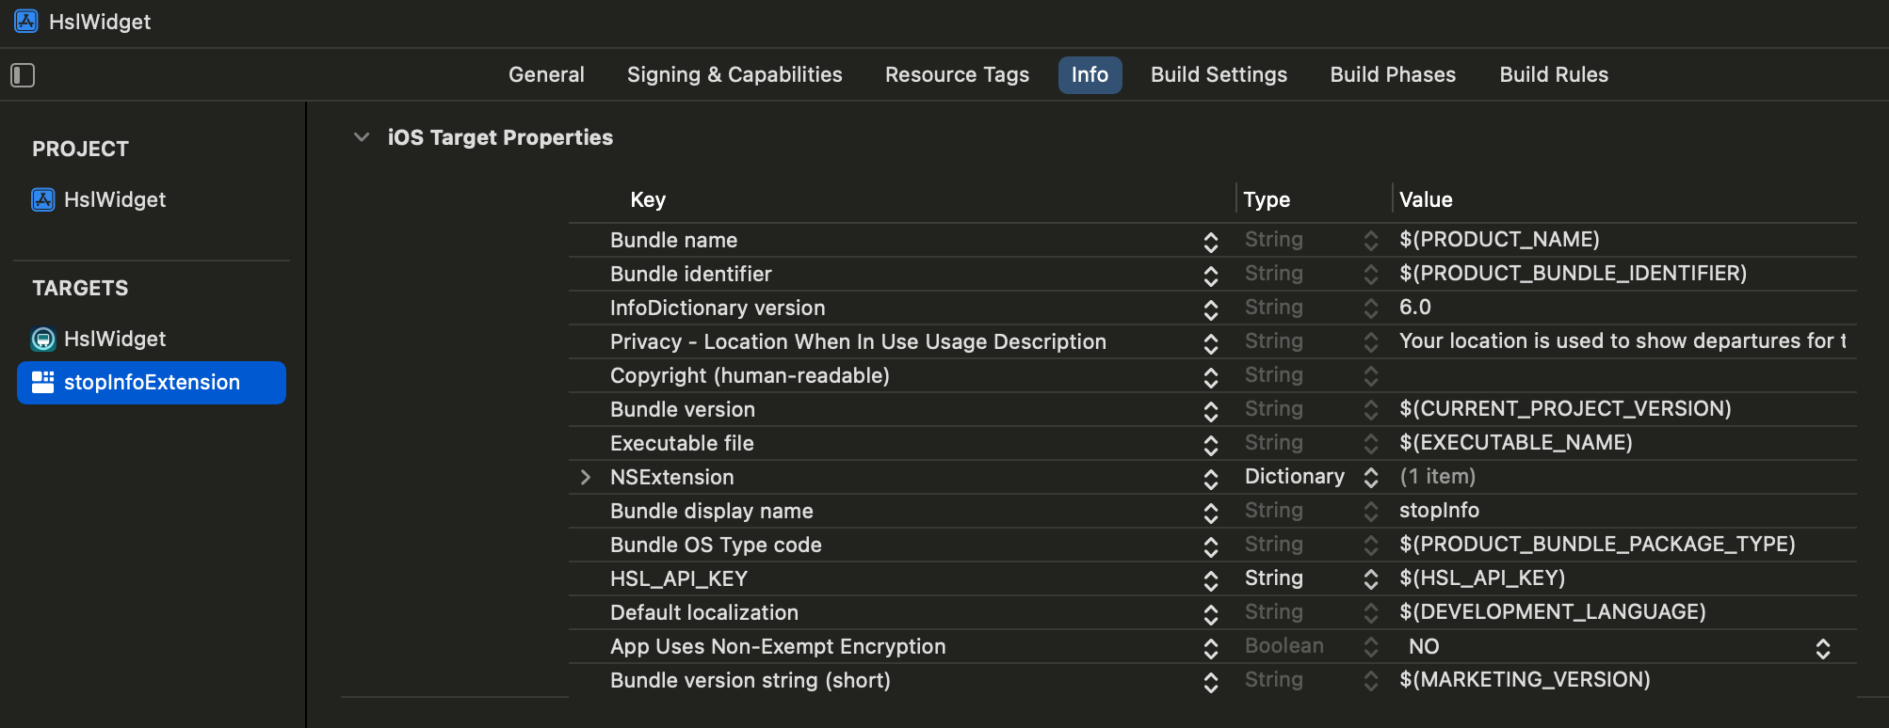Select the NSExtension (1 item) value
Screen dimensions: 1889x728
1437,477
